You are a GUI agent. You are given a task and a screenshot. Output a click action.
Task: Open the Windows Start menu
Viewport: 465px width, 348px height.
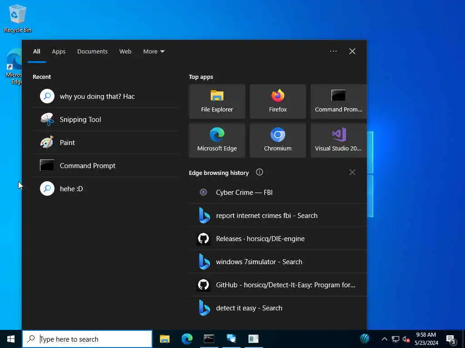coord(11,339)
